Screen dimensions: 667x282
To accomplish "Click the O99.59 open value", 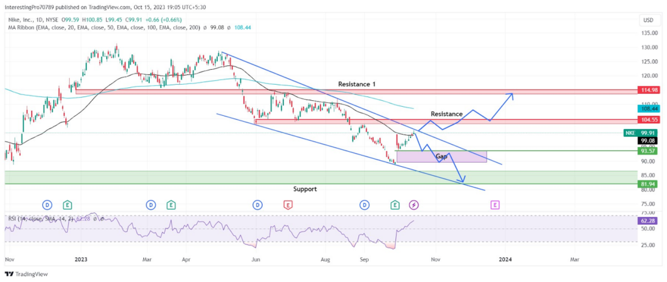I will coord(72,19).
